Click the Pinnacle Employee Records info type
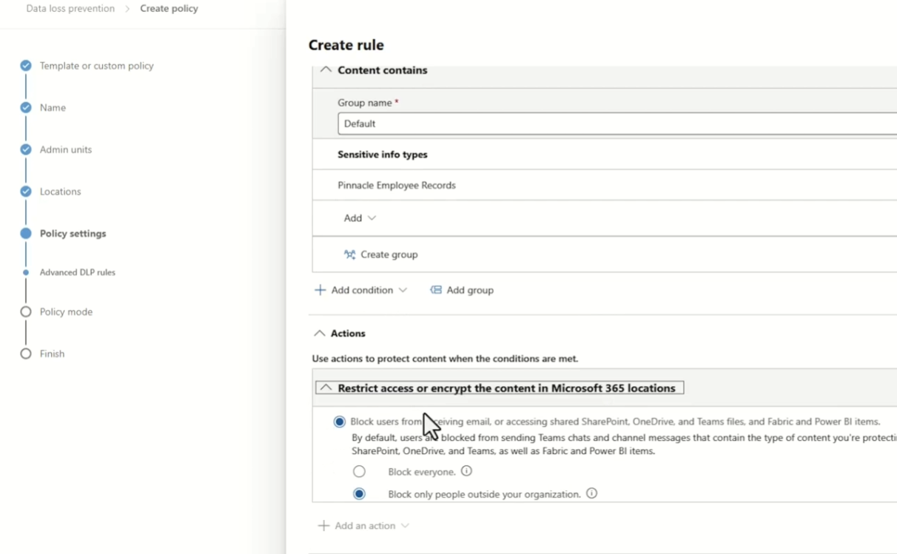The image size is (897, 554). [x=397, y=186]
